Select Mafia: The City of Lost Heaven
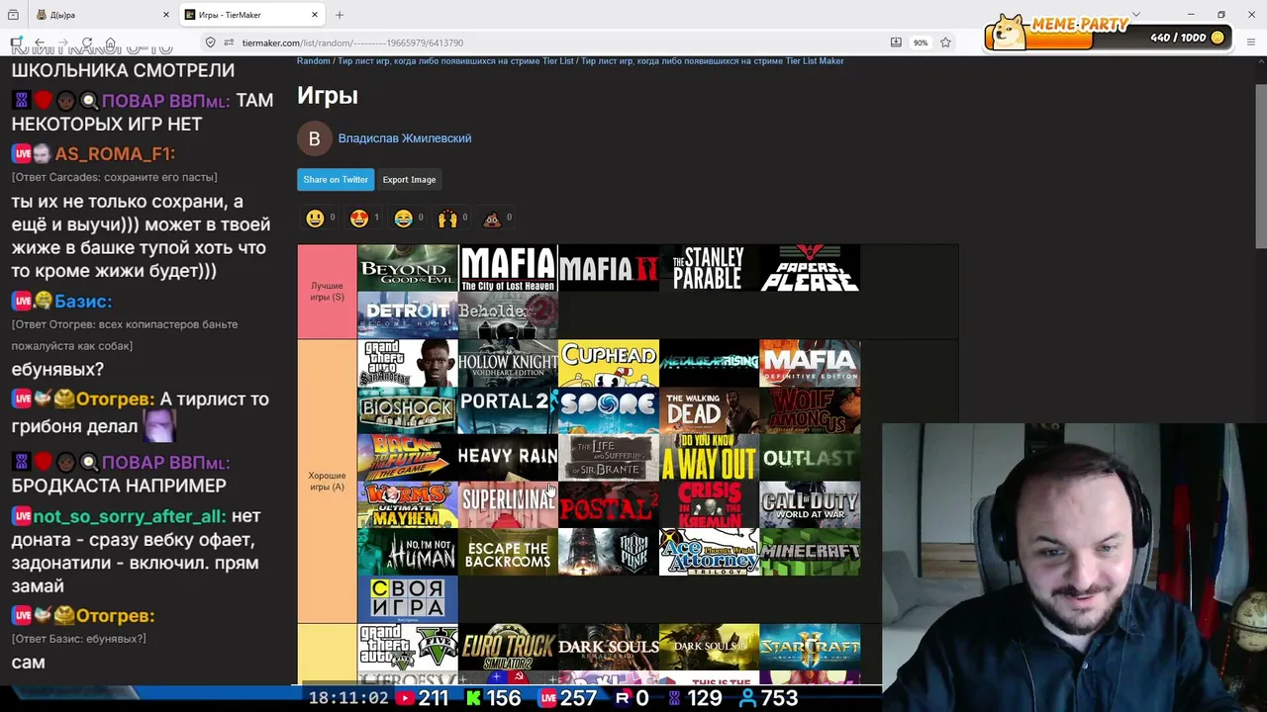The width and height of the screenshot is (1267, 712). pyautogui.click(x=508, y=268)
